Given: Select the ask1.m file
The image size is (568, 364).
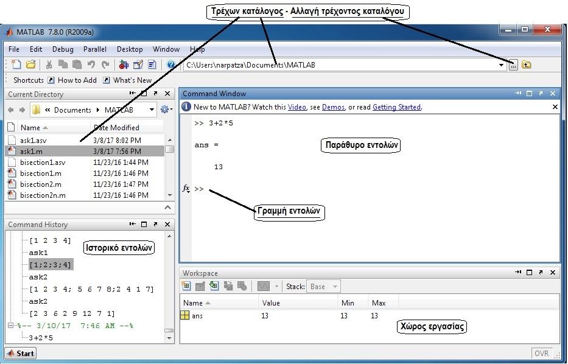Looking at the screenshot, I should pyautogui.click(x=85, y=151).
